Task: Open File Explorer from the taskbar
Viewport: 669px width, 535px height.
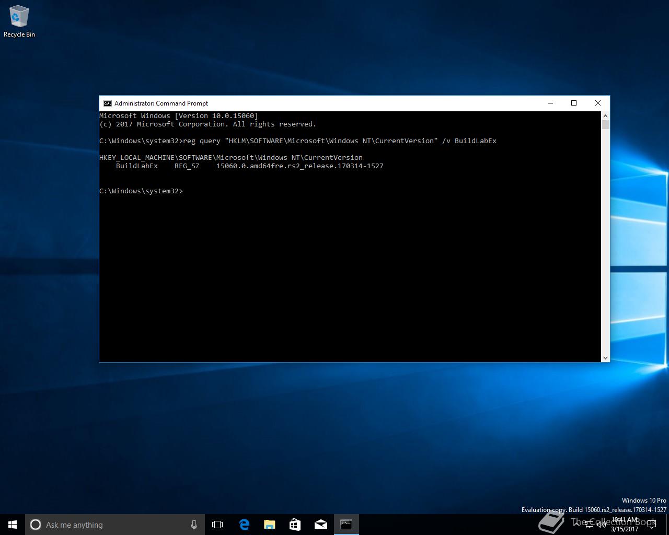Action: (269, 525)
